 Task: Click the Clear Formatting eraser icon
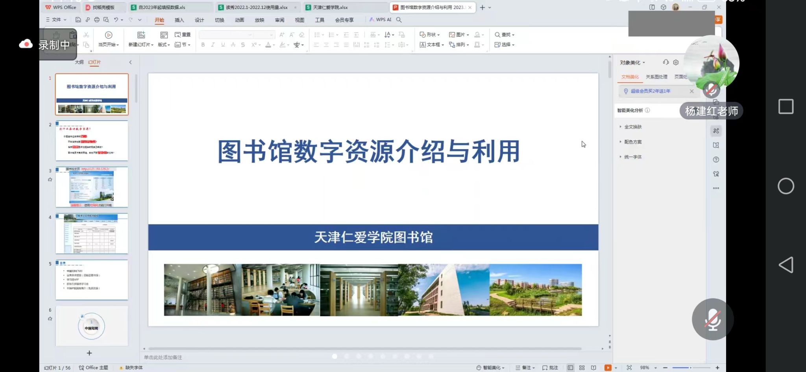(x=302, y=35)
